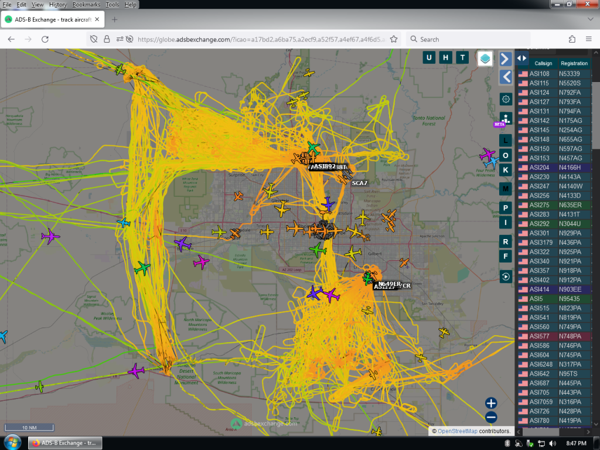Open the Help menu
The height and width of the screenshot is (450, 600).
[130, 5]
